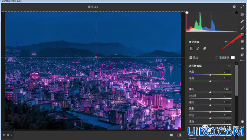Select the Hand tool

[x=242, y=121]
